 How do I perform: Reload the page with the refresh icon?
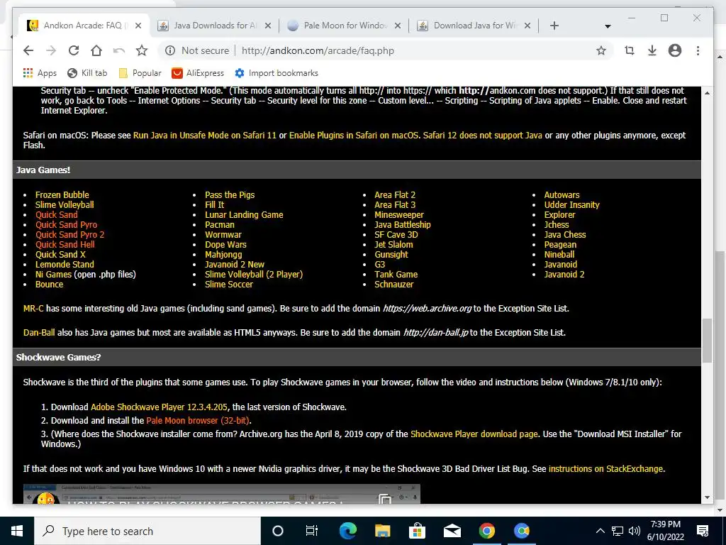pyautogui.click(x=74, y=50)
